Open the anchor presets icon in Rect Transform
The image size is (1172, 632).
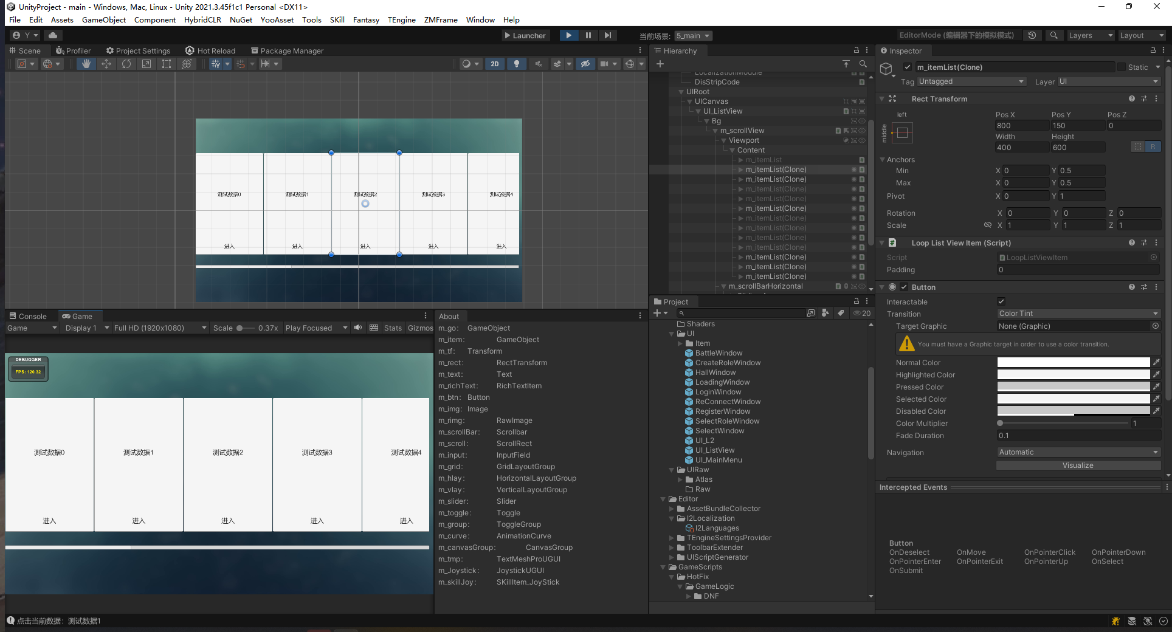[x=903, y=132]
